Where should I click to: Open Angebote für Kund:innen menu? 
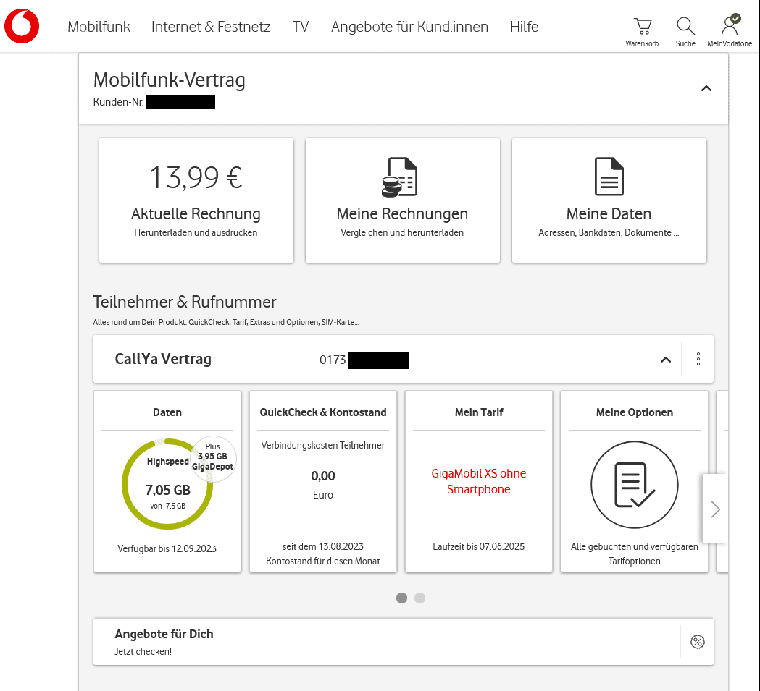pos(409,27)
